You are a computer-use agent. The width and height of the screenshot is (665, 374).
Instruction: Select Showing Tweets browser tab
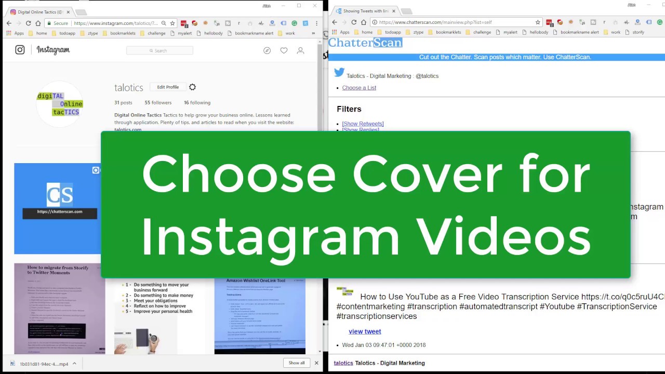[365, 11]
